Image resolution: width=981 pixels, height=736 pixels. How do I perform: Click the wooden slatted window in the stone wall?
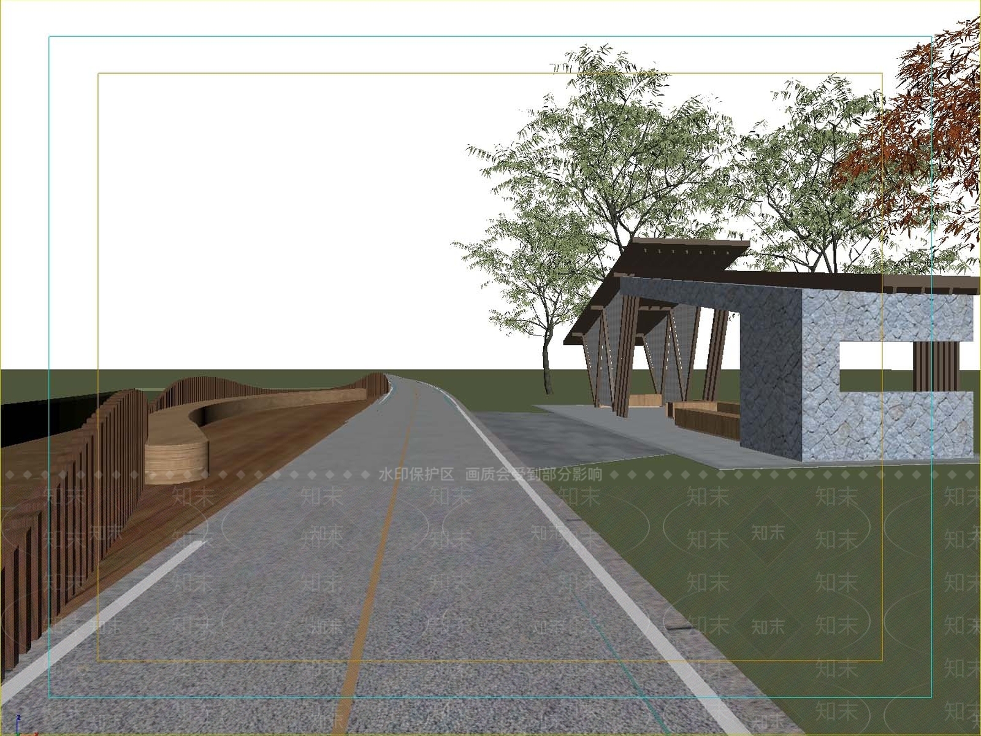[936, 366]
